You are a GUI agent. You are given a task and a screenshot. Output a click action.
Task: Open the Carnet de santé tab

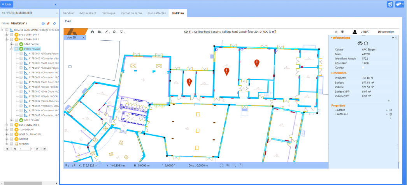132,13
